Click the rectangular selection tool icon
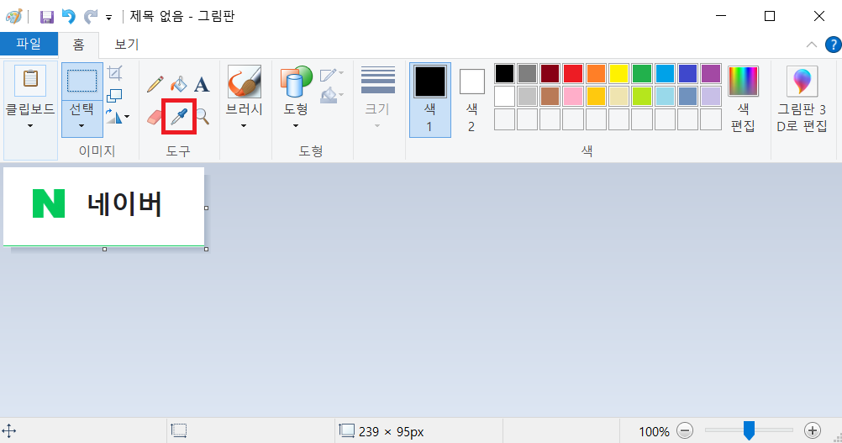The width and height of the screenshot is (842, 443). pyautogui.click(x=82, y=81)
